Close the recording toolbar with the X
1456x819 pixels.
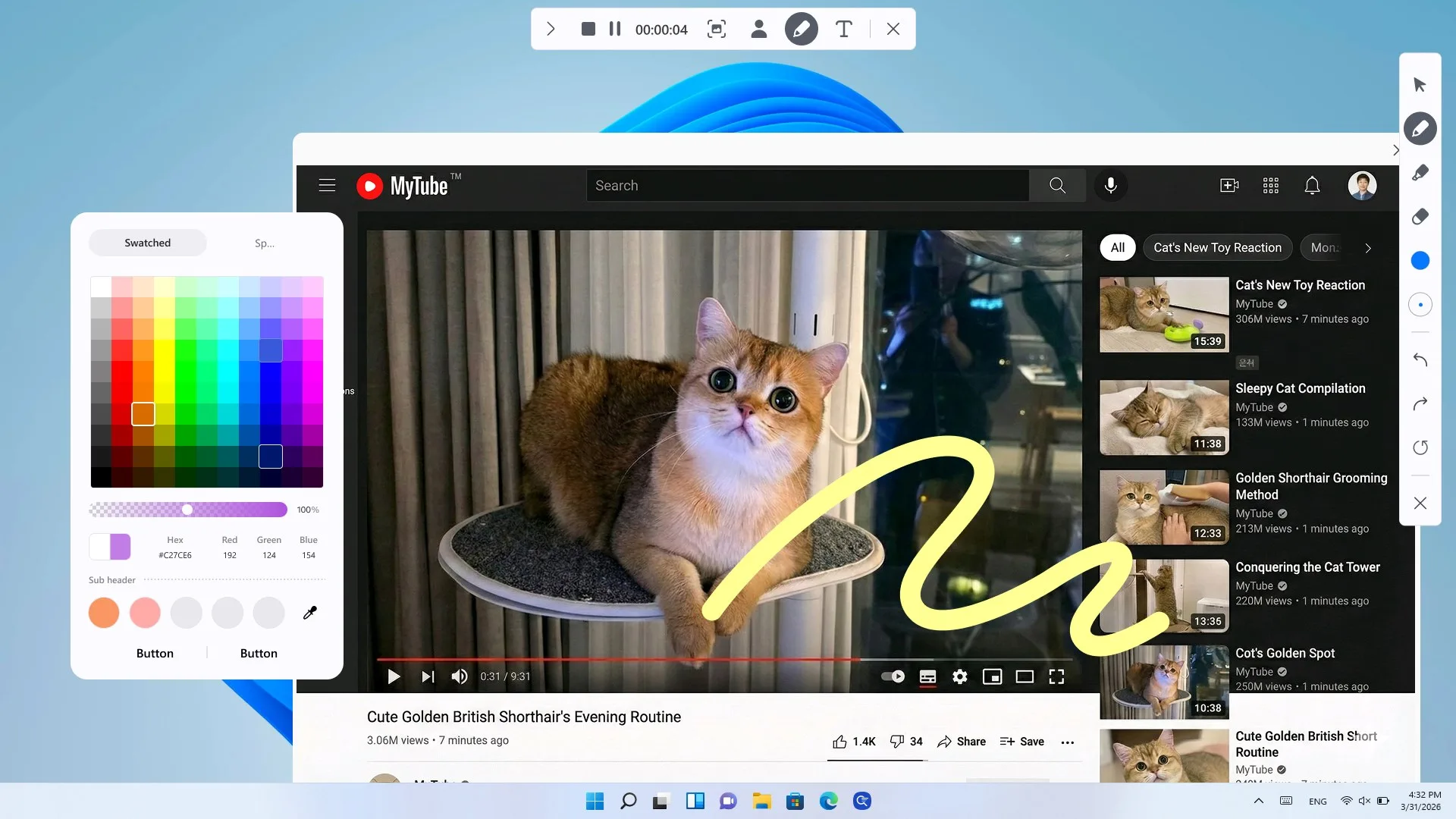click(x=893, y=29)
